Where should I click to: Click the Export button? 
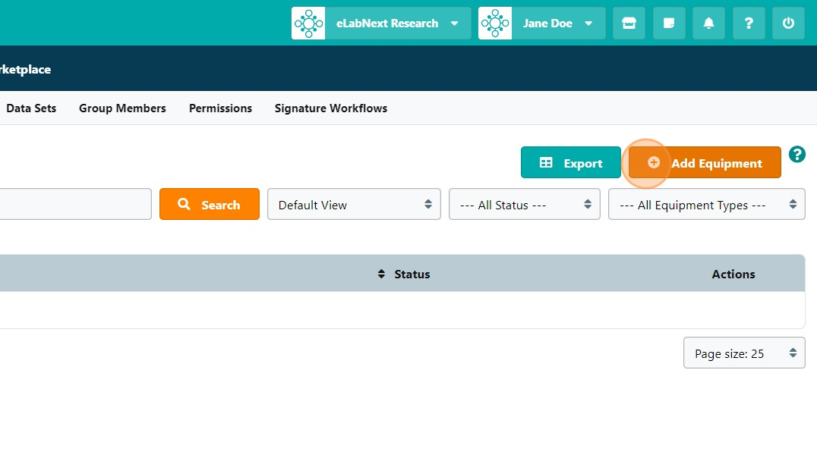[570, 162]
